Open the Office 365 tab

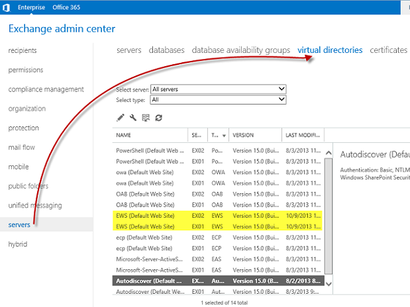[x=66, y=7]
